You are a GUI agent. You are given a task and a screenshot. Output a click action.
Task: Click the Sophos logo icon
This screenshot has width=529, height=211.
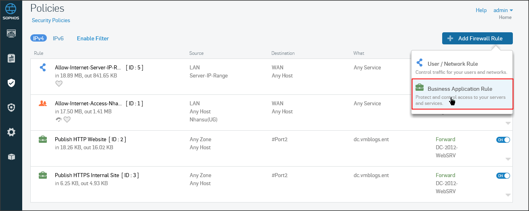[11, 9]
